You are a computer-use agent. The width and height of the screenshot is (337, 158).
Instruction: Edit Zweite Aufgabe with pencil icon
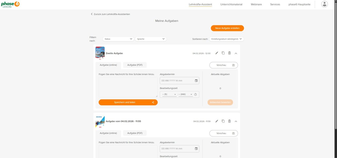point(217,53)
